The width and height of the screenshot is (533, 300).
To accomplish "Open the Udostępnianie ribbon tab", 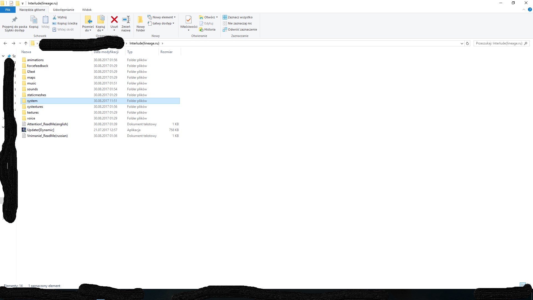I will (x=63, y=10).
